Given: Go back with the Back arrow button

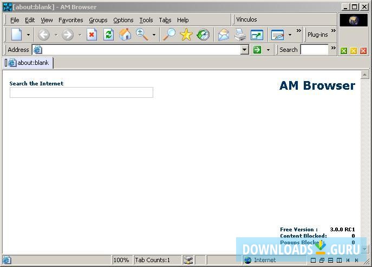Looking at the screenshot, I should coord(44,35).
